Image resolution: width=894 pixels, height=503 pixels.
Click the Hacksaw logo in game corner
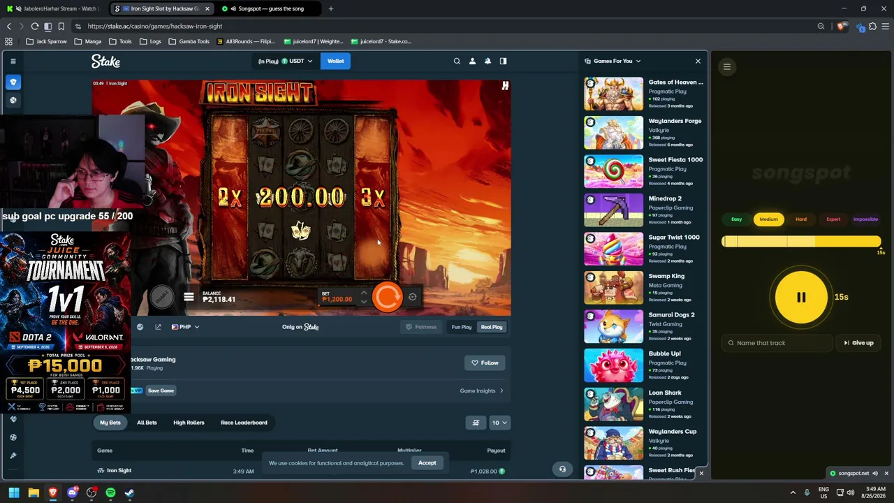click(505, 86)
